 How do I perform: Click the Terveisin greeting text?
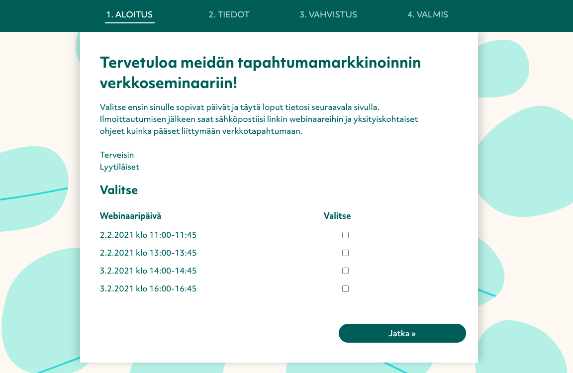(117, 155)
